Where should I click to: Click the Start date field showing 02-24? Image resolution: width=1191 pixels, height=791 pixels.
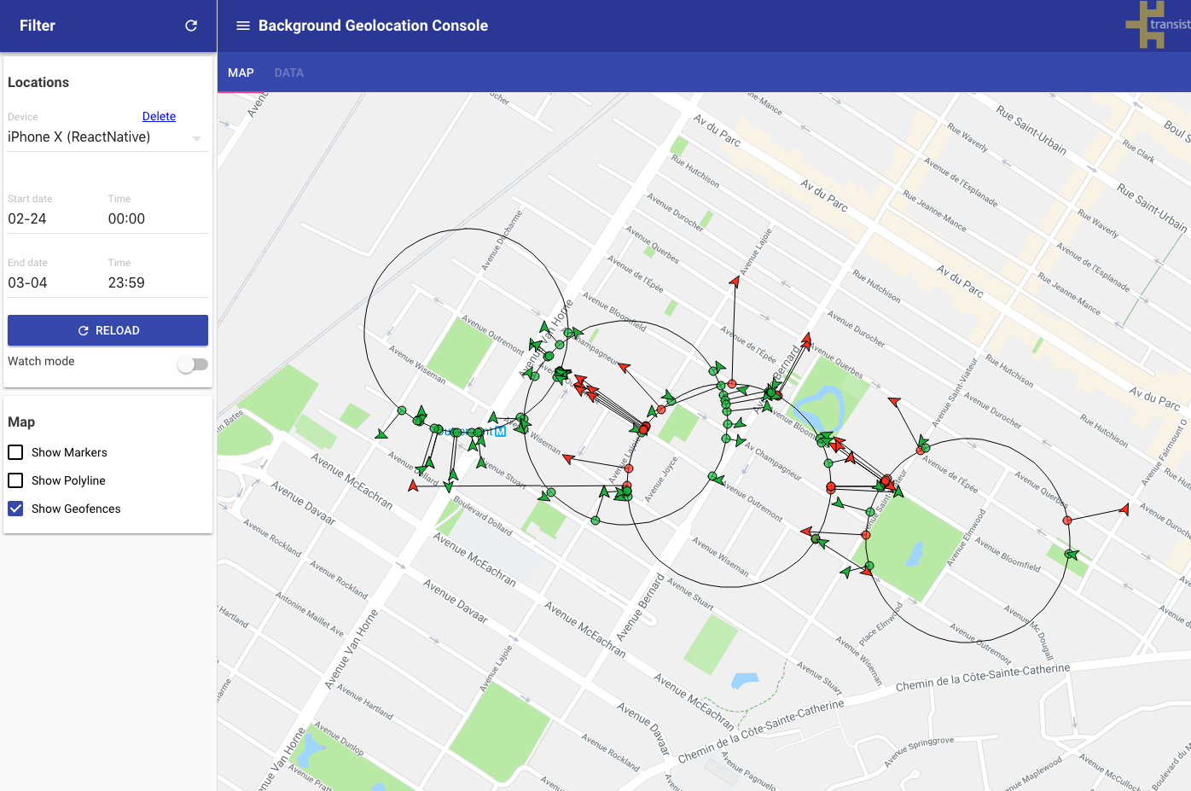pos(54,219)
